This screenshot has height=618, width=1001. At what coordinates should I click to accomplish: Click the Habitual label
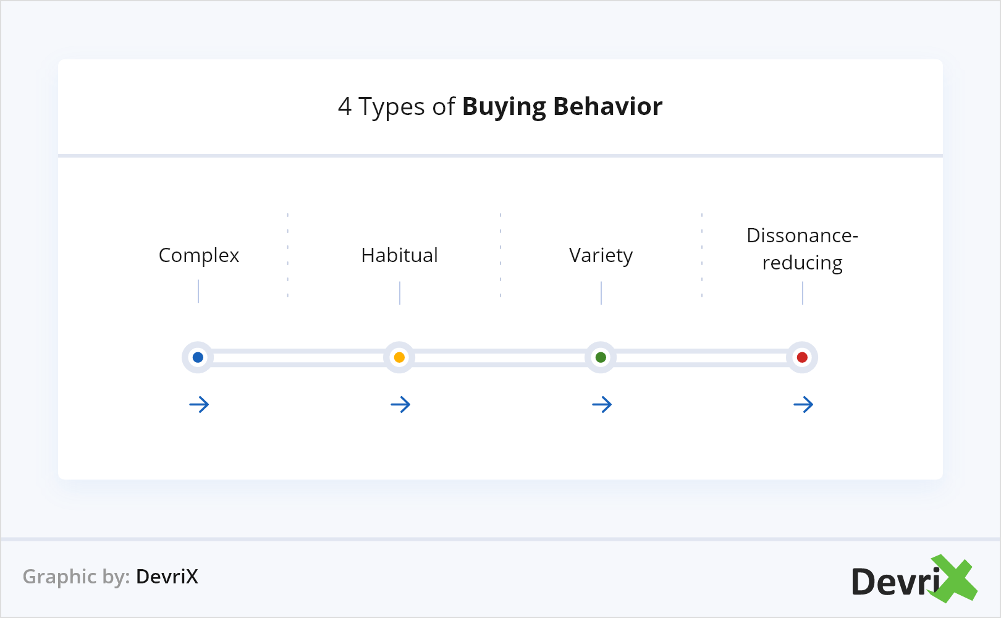(x=399, y=255)
